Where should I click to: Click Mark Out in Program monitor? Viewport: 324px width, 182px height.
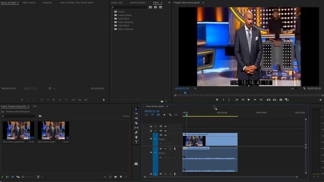(x=229, y=100)
